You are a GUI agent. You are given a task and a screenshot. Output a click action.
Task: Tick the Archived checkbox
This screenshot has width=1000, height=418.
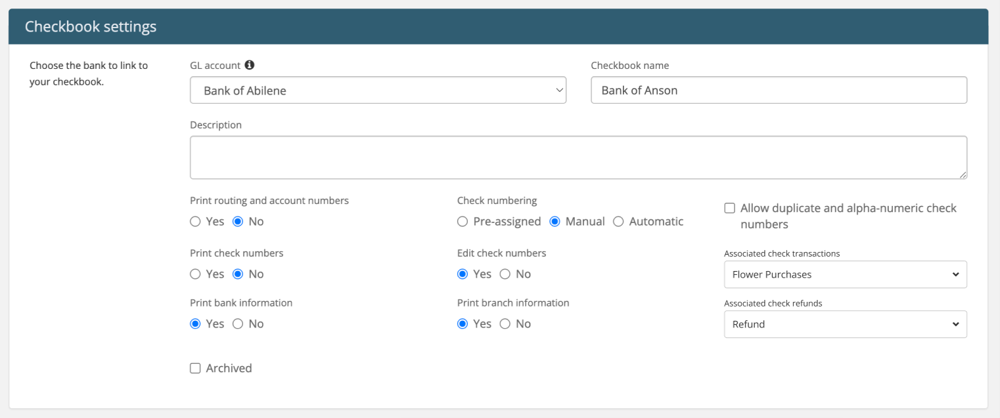pyautogui.click(x=195, y=368)
